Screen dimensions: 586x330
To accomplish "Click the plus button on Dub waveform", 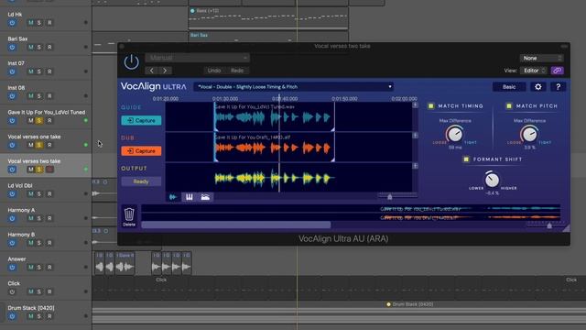I will point(415,136).
